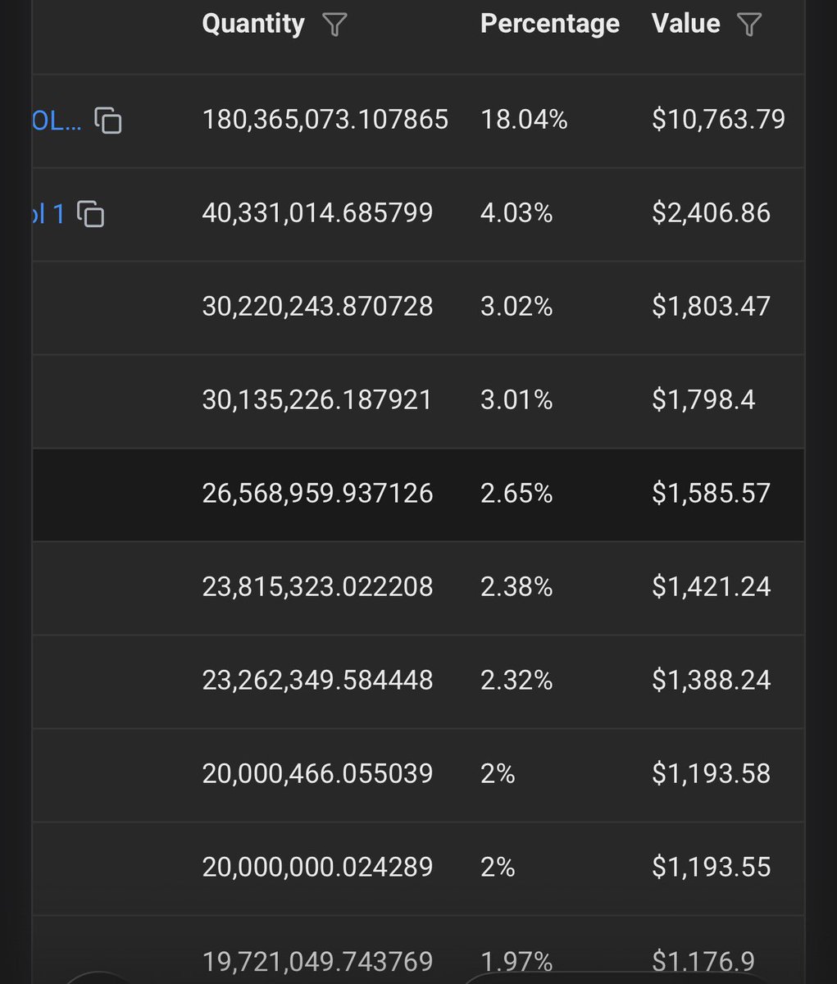The width and height of the screenshot is (837, 984).
Task: Click the 2.65% percentage cell
Action: [x=516, y=494]
